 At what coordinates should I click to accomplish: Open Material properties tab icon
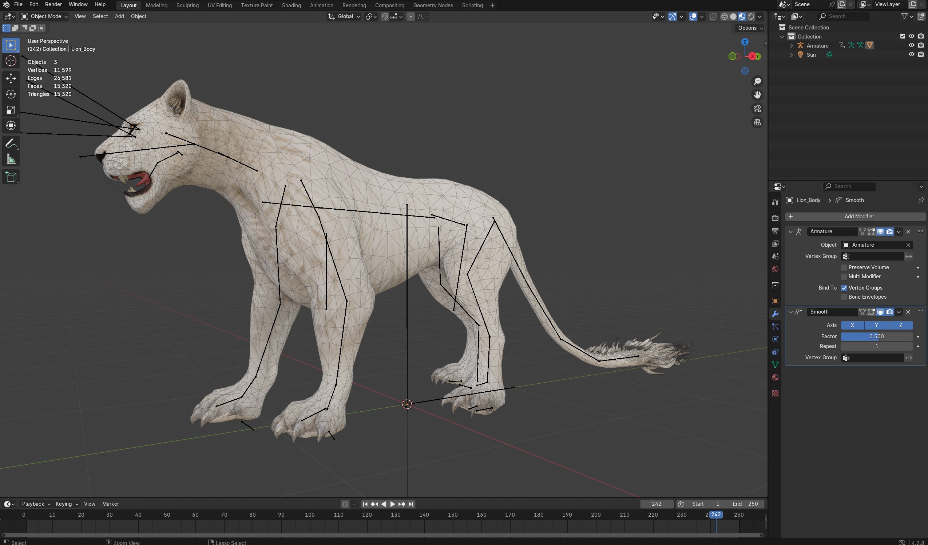point(775,377)
